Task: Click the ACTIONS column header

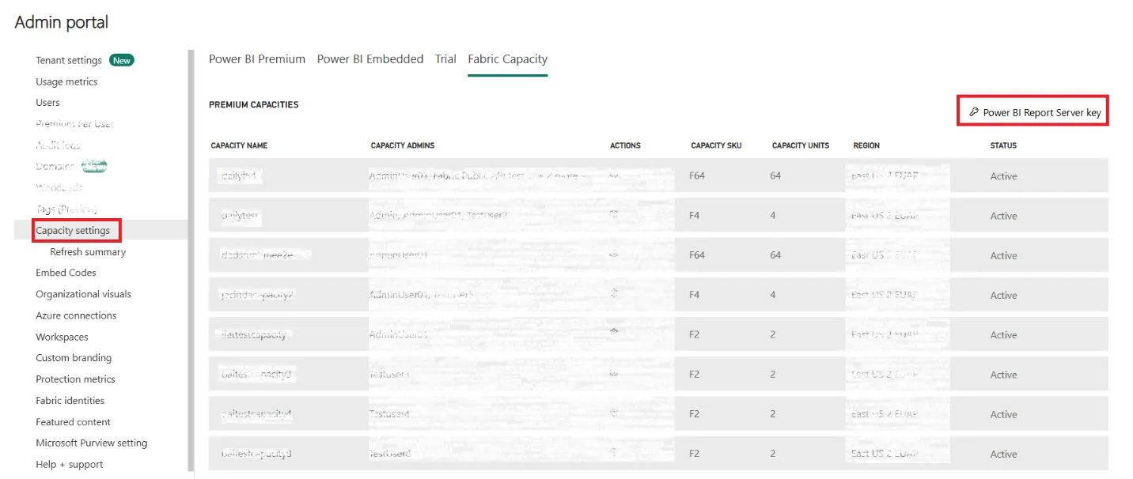Action: 625,145
